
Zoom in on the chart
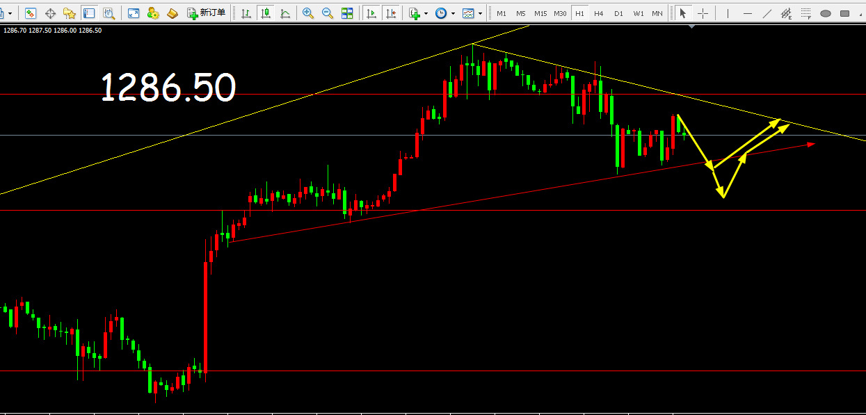pos(308,13)
